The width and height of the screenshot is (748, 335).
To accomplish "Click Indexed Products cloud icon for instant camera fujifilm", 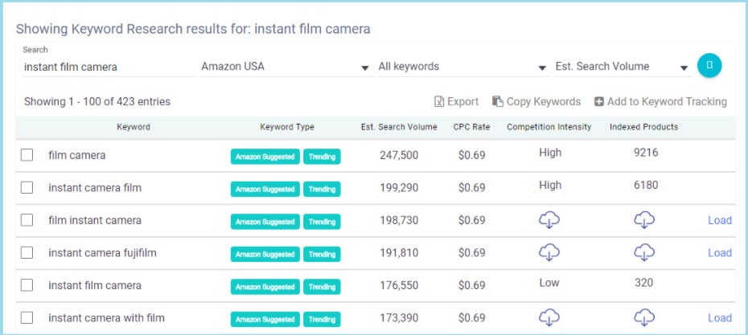I will pyautogui.click(x=644, y=252).
